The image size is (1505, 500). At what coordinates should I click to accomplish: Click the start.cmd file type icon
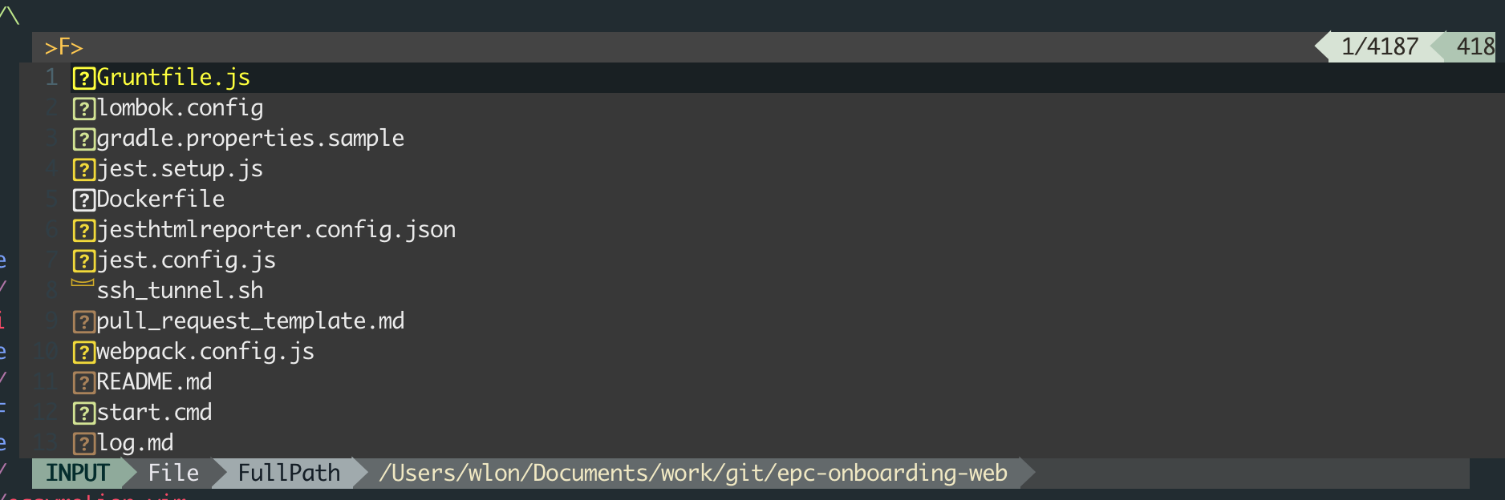[x=83, y=413]
